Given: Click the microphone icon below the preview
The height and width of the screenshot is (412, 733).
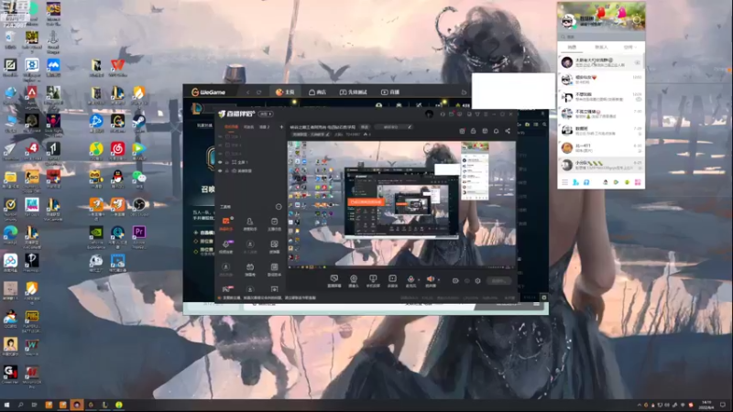Looking at the screenshot, I should tap(410, 279).
